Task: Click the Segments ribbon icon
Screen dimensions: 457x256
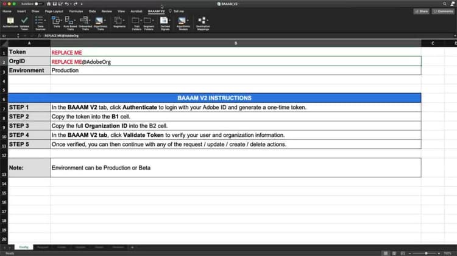Action: pyautogui.click(x=118, y=20)
